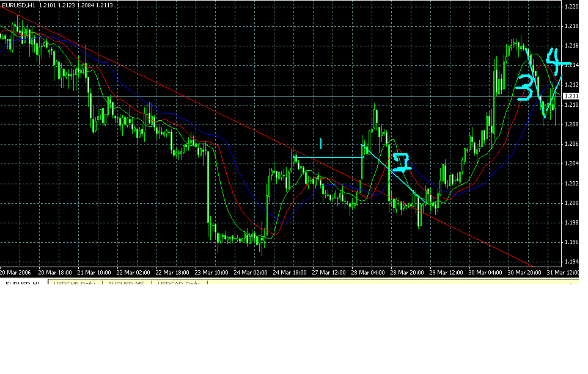
Task: Select the EURUSD,H1 chart tab
Action: pyautogui.click(x=23, y=282)
